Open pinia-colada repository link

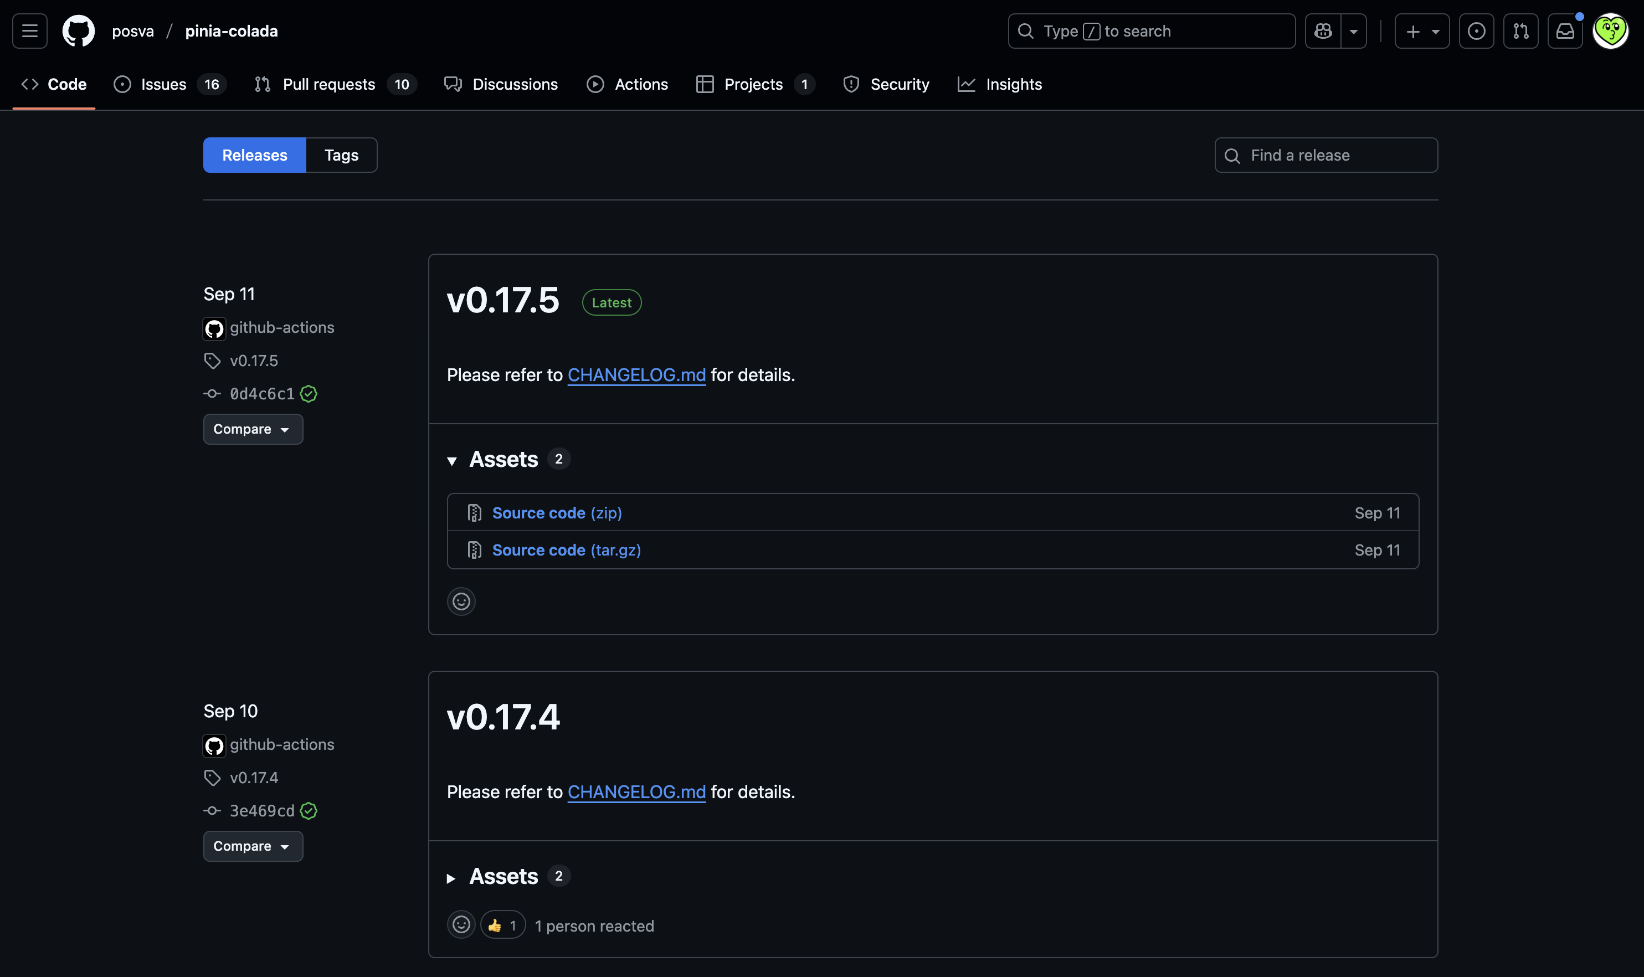click(231, 31)
